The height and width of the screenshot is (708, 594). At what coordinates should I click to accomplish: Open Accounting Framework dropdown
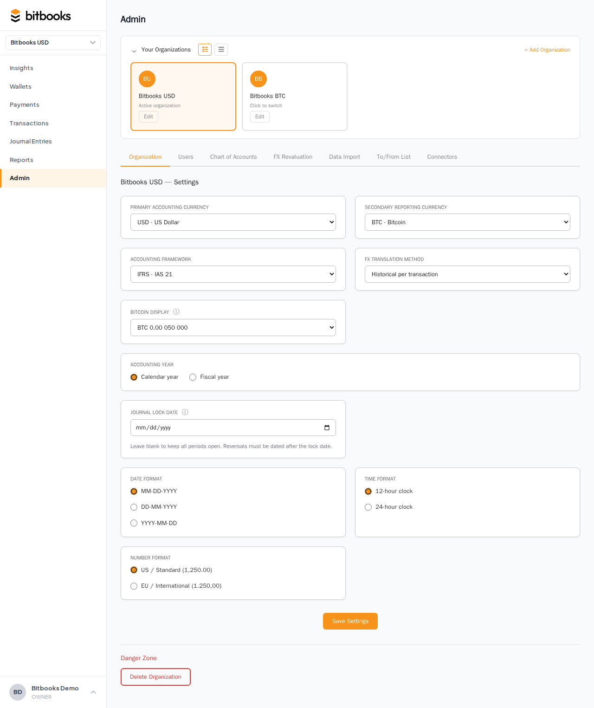click(x=233, y=274)
